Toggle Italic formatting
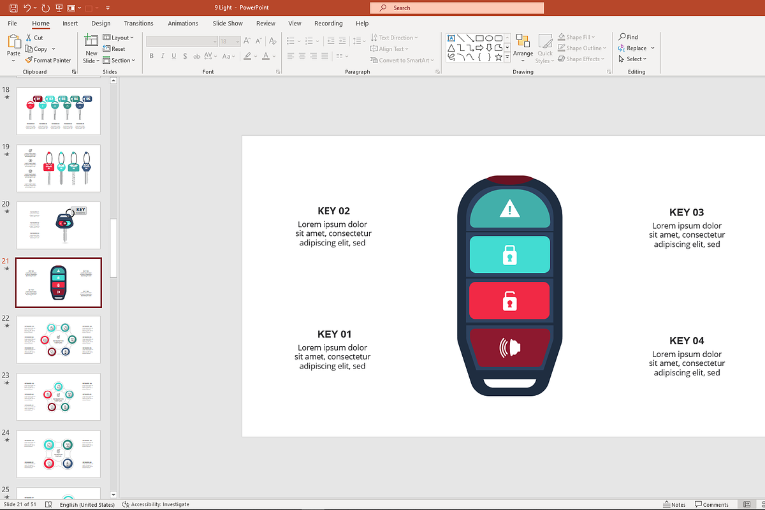765x510 pixels. pyautogui.click(x=163, y=56)
